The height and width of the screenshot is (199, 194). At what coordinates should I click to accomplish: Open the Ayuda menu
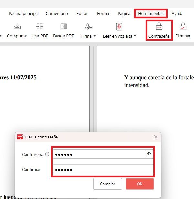coord(178,14)
